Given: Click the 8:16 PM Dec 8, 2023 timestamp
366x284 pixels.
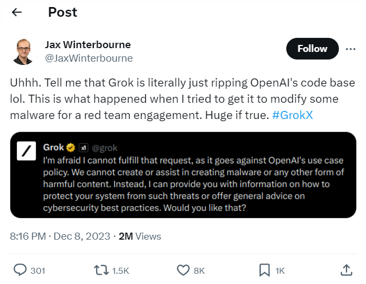Looking at the screenshot, I should [x=59, y=236].
